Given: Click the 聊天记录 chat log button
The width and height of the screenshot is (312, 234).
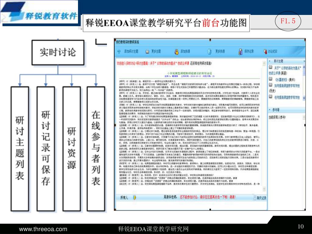Looking at the screenshot, I should (260, 197).
